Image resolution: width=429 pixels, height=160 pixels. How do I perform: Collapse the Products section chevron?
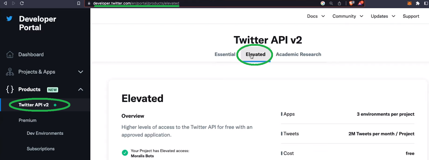[x=80, y=89]
